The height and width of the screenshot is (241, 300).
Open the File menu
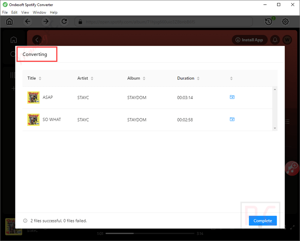pos(5,12)
